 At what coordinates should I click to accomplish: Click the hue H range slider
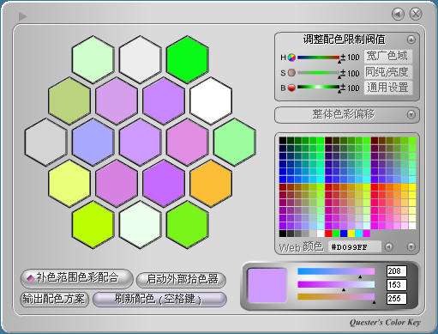click(x=319, y=58)
